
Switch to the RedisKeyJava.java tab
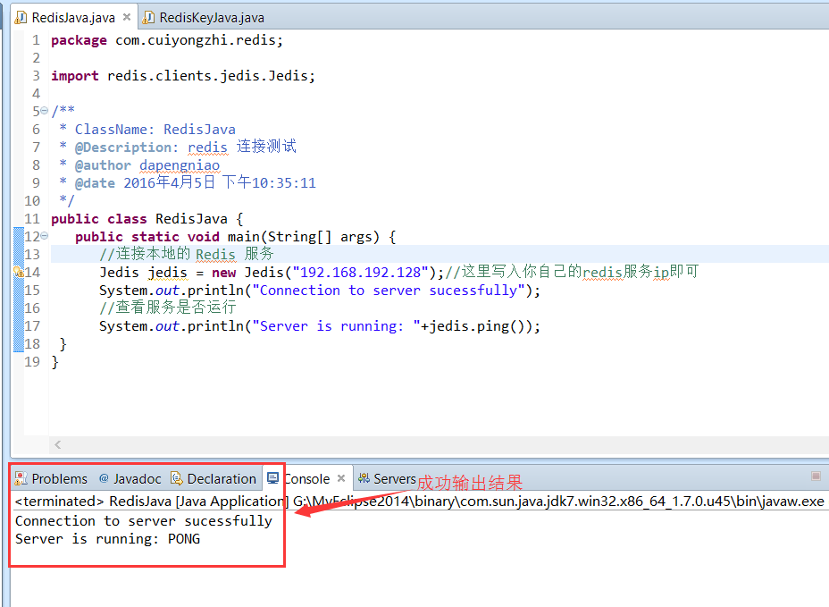tap(211, 17)
